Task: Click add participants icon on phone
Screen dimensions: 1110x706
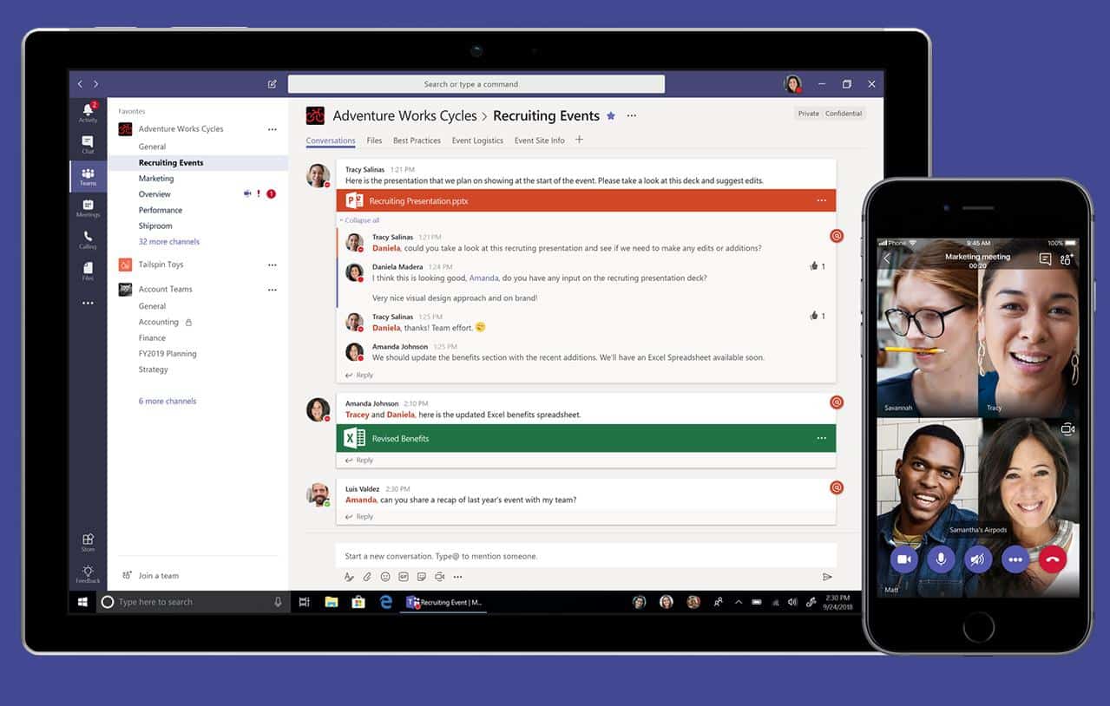Action: pos(1067,259)
